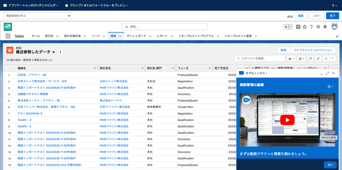The height and width of the screenshot is (170, 342).
Task: Pin the 最近参照したデータ list view
Action: click(x=61, y=52)
